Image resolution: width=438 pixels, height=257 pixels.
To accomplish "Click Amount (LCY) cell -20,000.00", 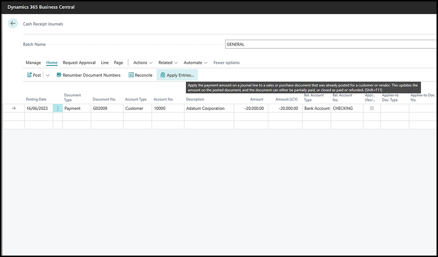I will click(285, 108).
